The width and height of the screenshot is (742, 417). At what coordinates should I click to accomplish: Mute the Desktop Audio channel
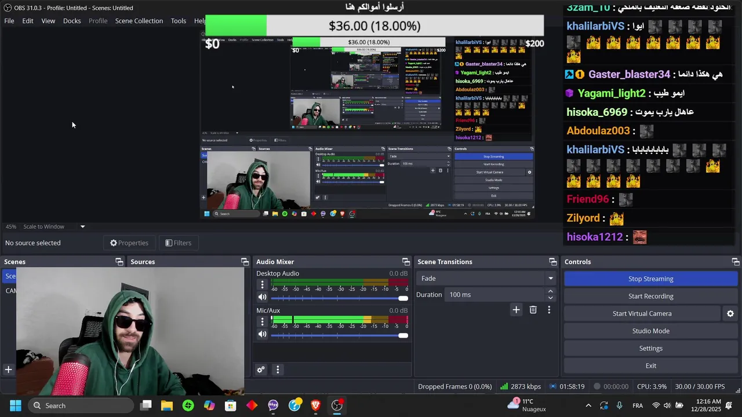click(x=262, y=297)
